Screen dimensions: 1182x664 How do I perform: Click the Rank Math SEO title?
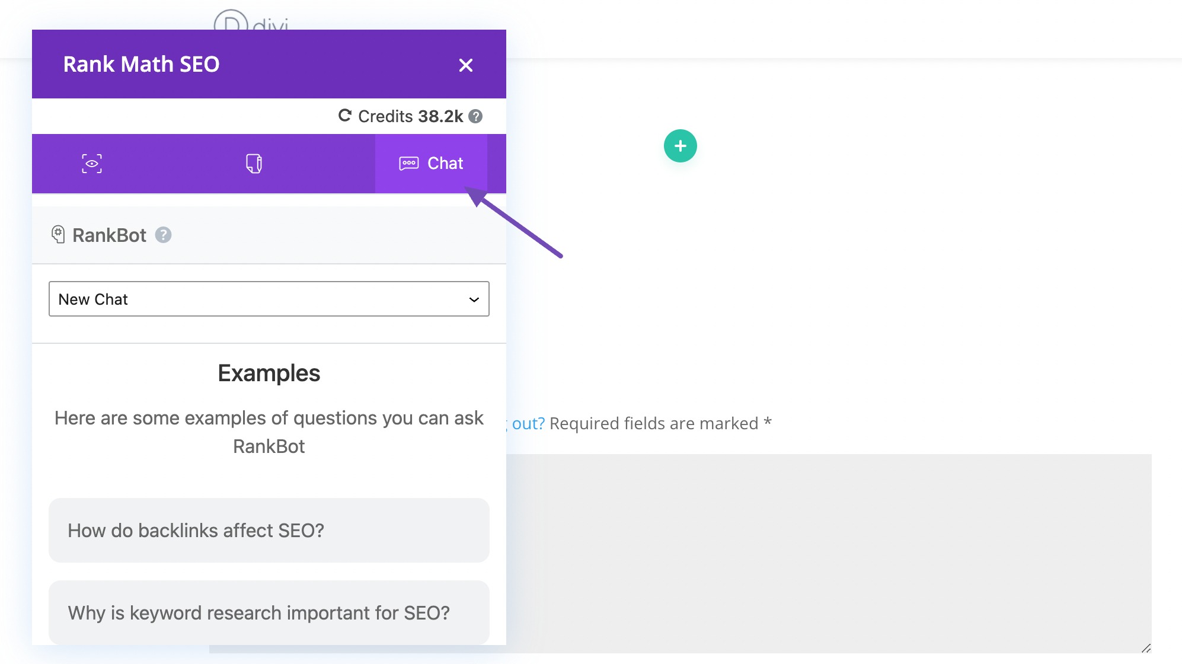pyautogui.click(x=141, y=64)
